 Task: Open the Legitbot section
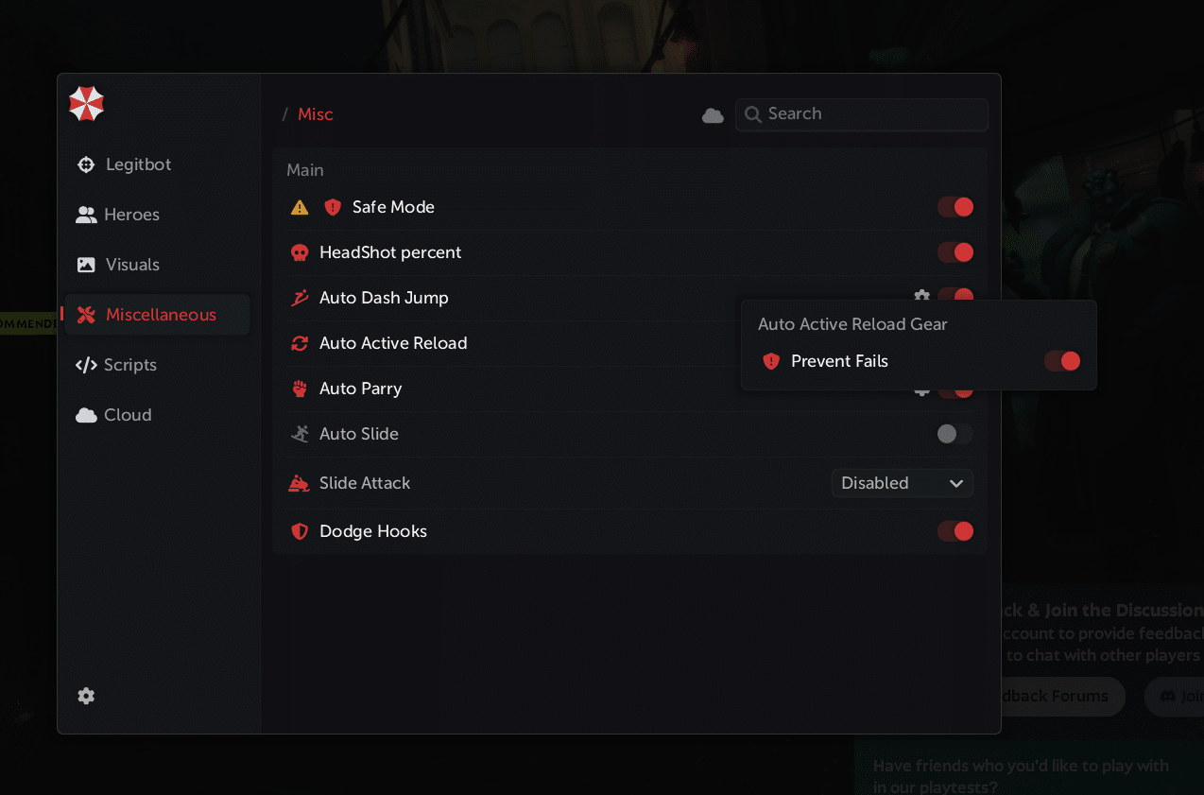point(138,164)
